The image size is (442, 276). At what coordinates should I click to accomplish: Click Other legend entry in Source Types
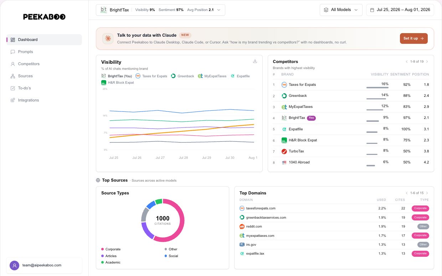(x=171, y=249)
